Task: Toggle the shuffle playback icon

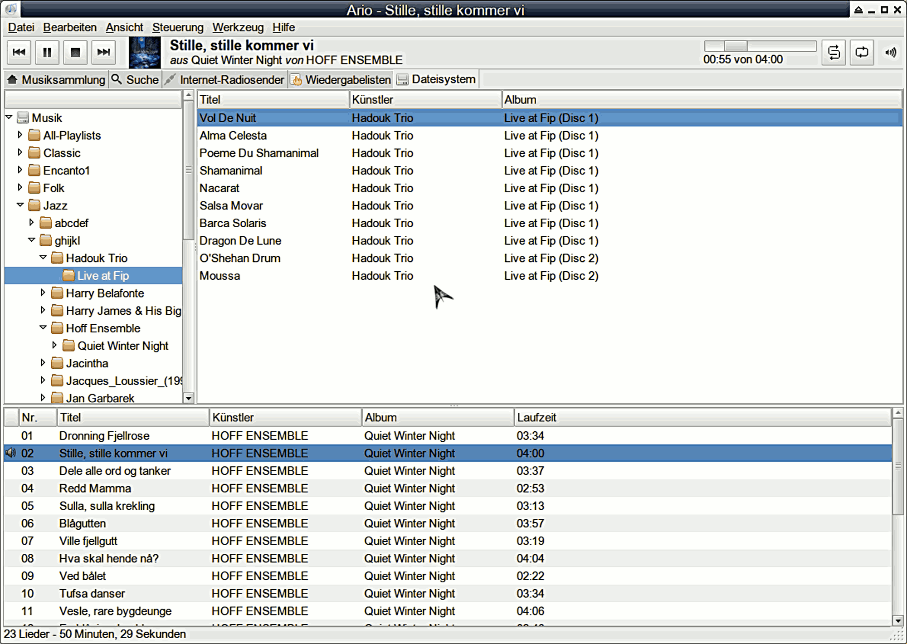Action: (833, 52)
